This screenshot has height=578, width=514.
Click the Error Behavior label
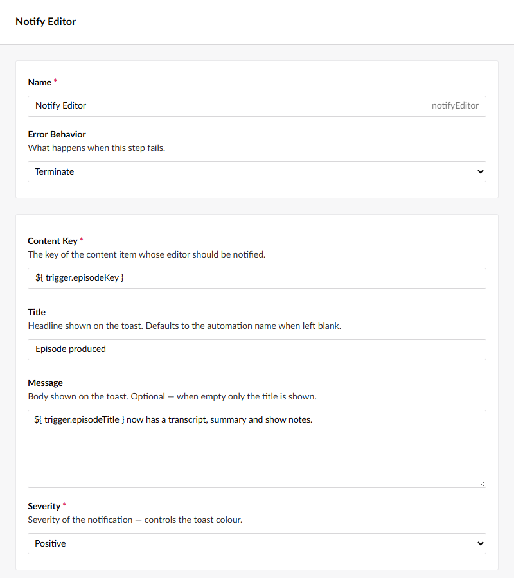[x=57, y=134]
